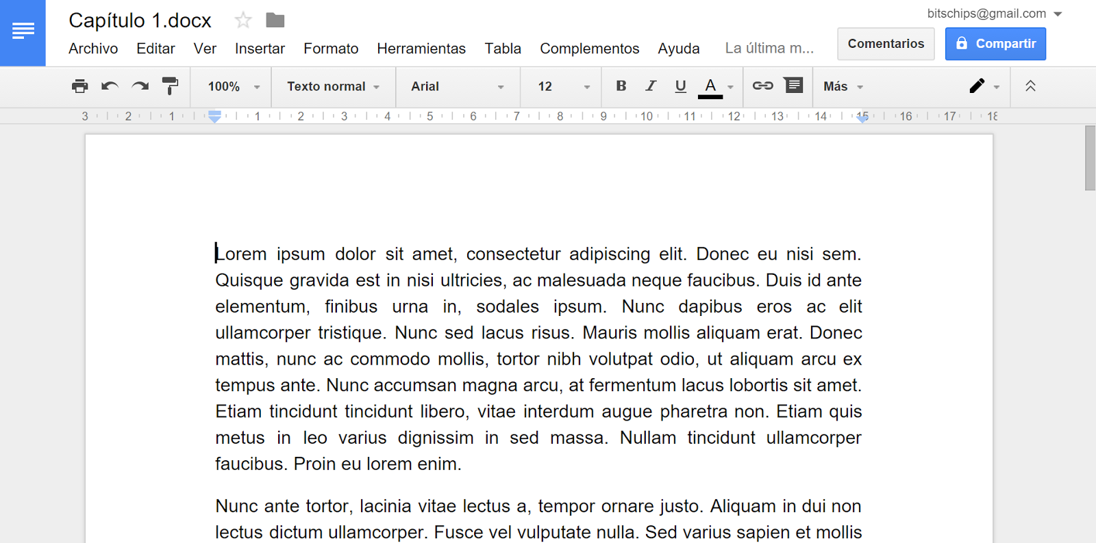Open the Ver menu

click(205, 49)
